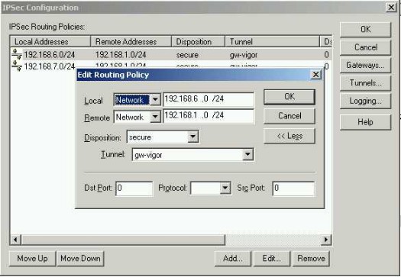Open the Logging... settings
The width and height of the screenshot is (401, 277).
[365, 101]
